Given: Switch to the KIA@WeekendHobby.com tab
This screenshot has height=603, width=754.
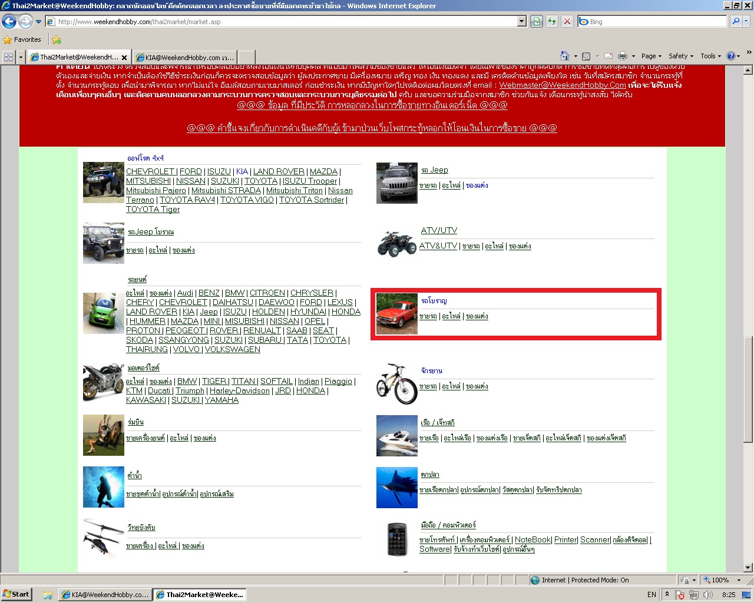Looking at the screenshot, I should tap(185, 57).
